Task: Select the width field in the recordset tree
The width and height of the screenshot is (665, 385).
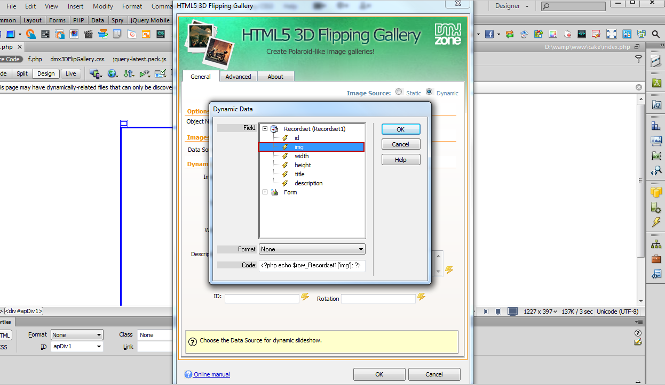Action: pyautogui.click(x=302, y=156)
